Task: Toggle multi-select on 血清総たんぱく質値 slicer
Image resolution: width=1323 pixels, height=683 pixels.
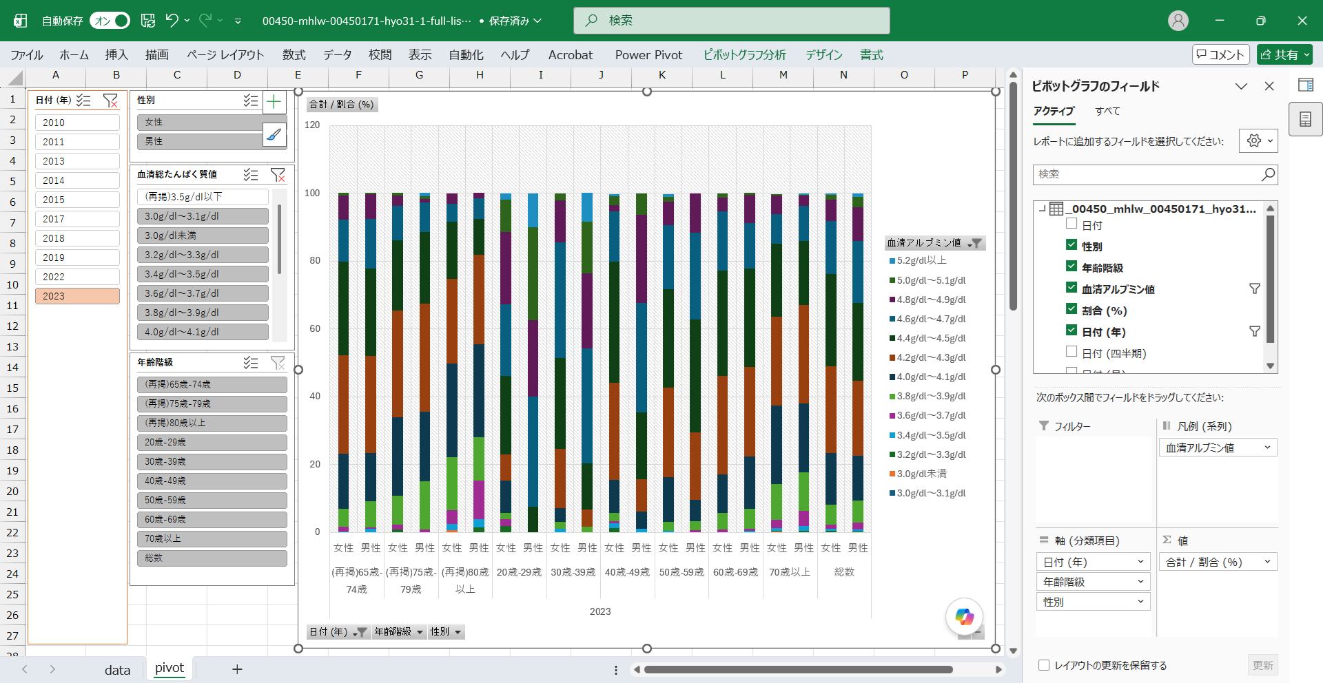Action: tap(251, 175)
